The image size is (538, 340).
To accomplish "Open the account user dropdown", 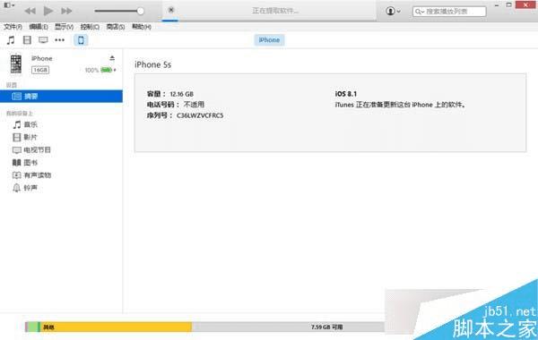I will tap(394, 11).
